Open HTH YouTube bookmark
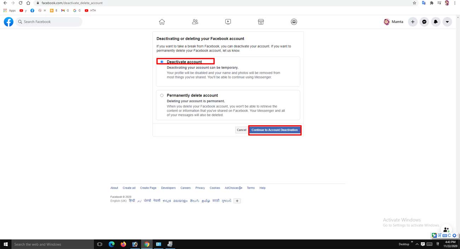 90,11
